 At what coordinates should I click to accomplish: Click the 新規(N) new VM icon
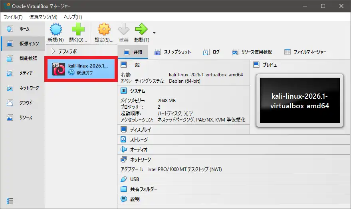[x=55, y=30]
